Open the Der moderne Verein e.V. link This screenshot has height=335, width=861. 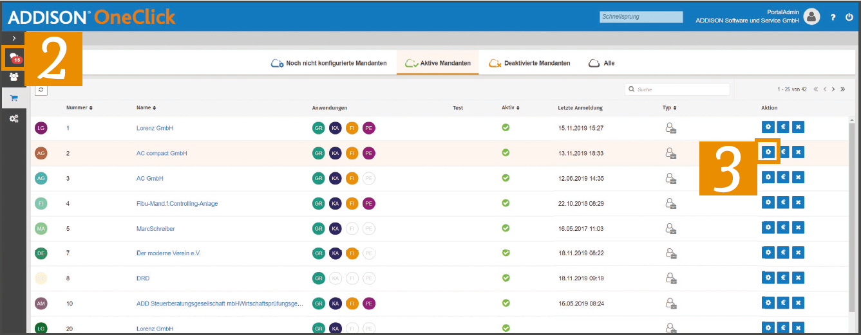pyautogui.click(x=169, y=253)
